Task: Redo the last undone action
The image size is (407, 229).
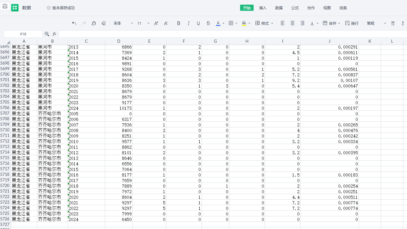Action: click(84, 23)
